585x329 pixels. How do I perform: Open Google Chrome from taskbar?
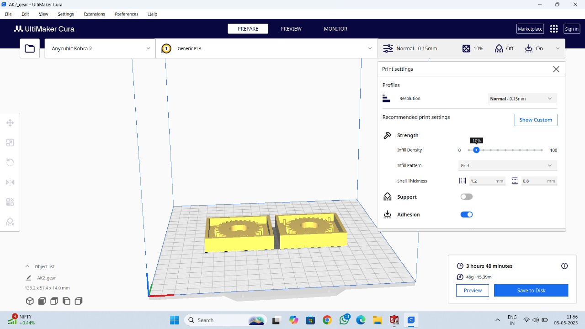(327, 320)
